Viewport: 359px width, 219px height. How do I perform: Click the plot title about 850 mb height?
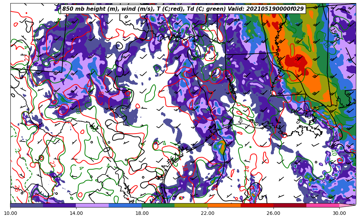point(183,9)
